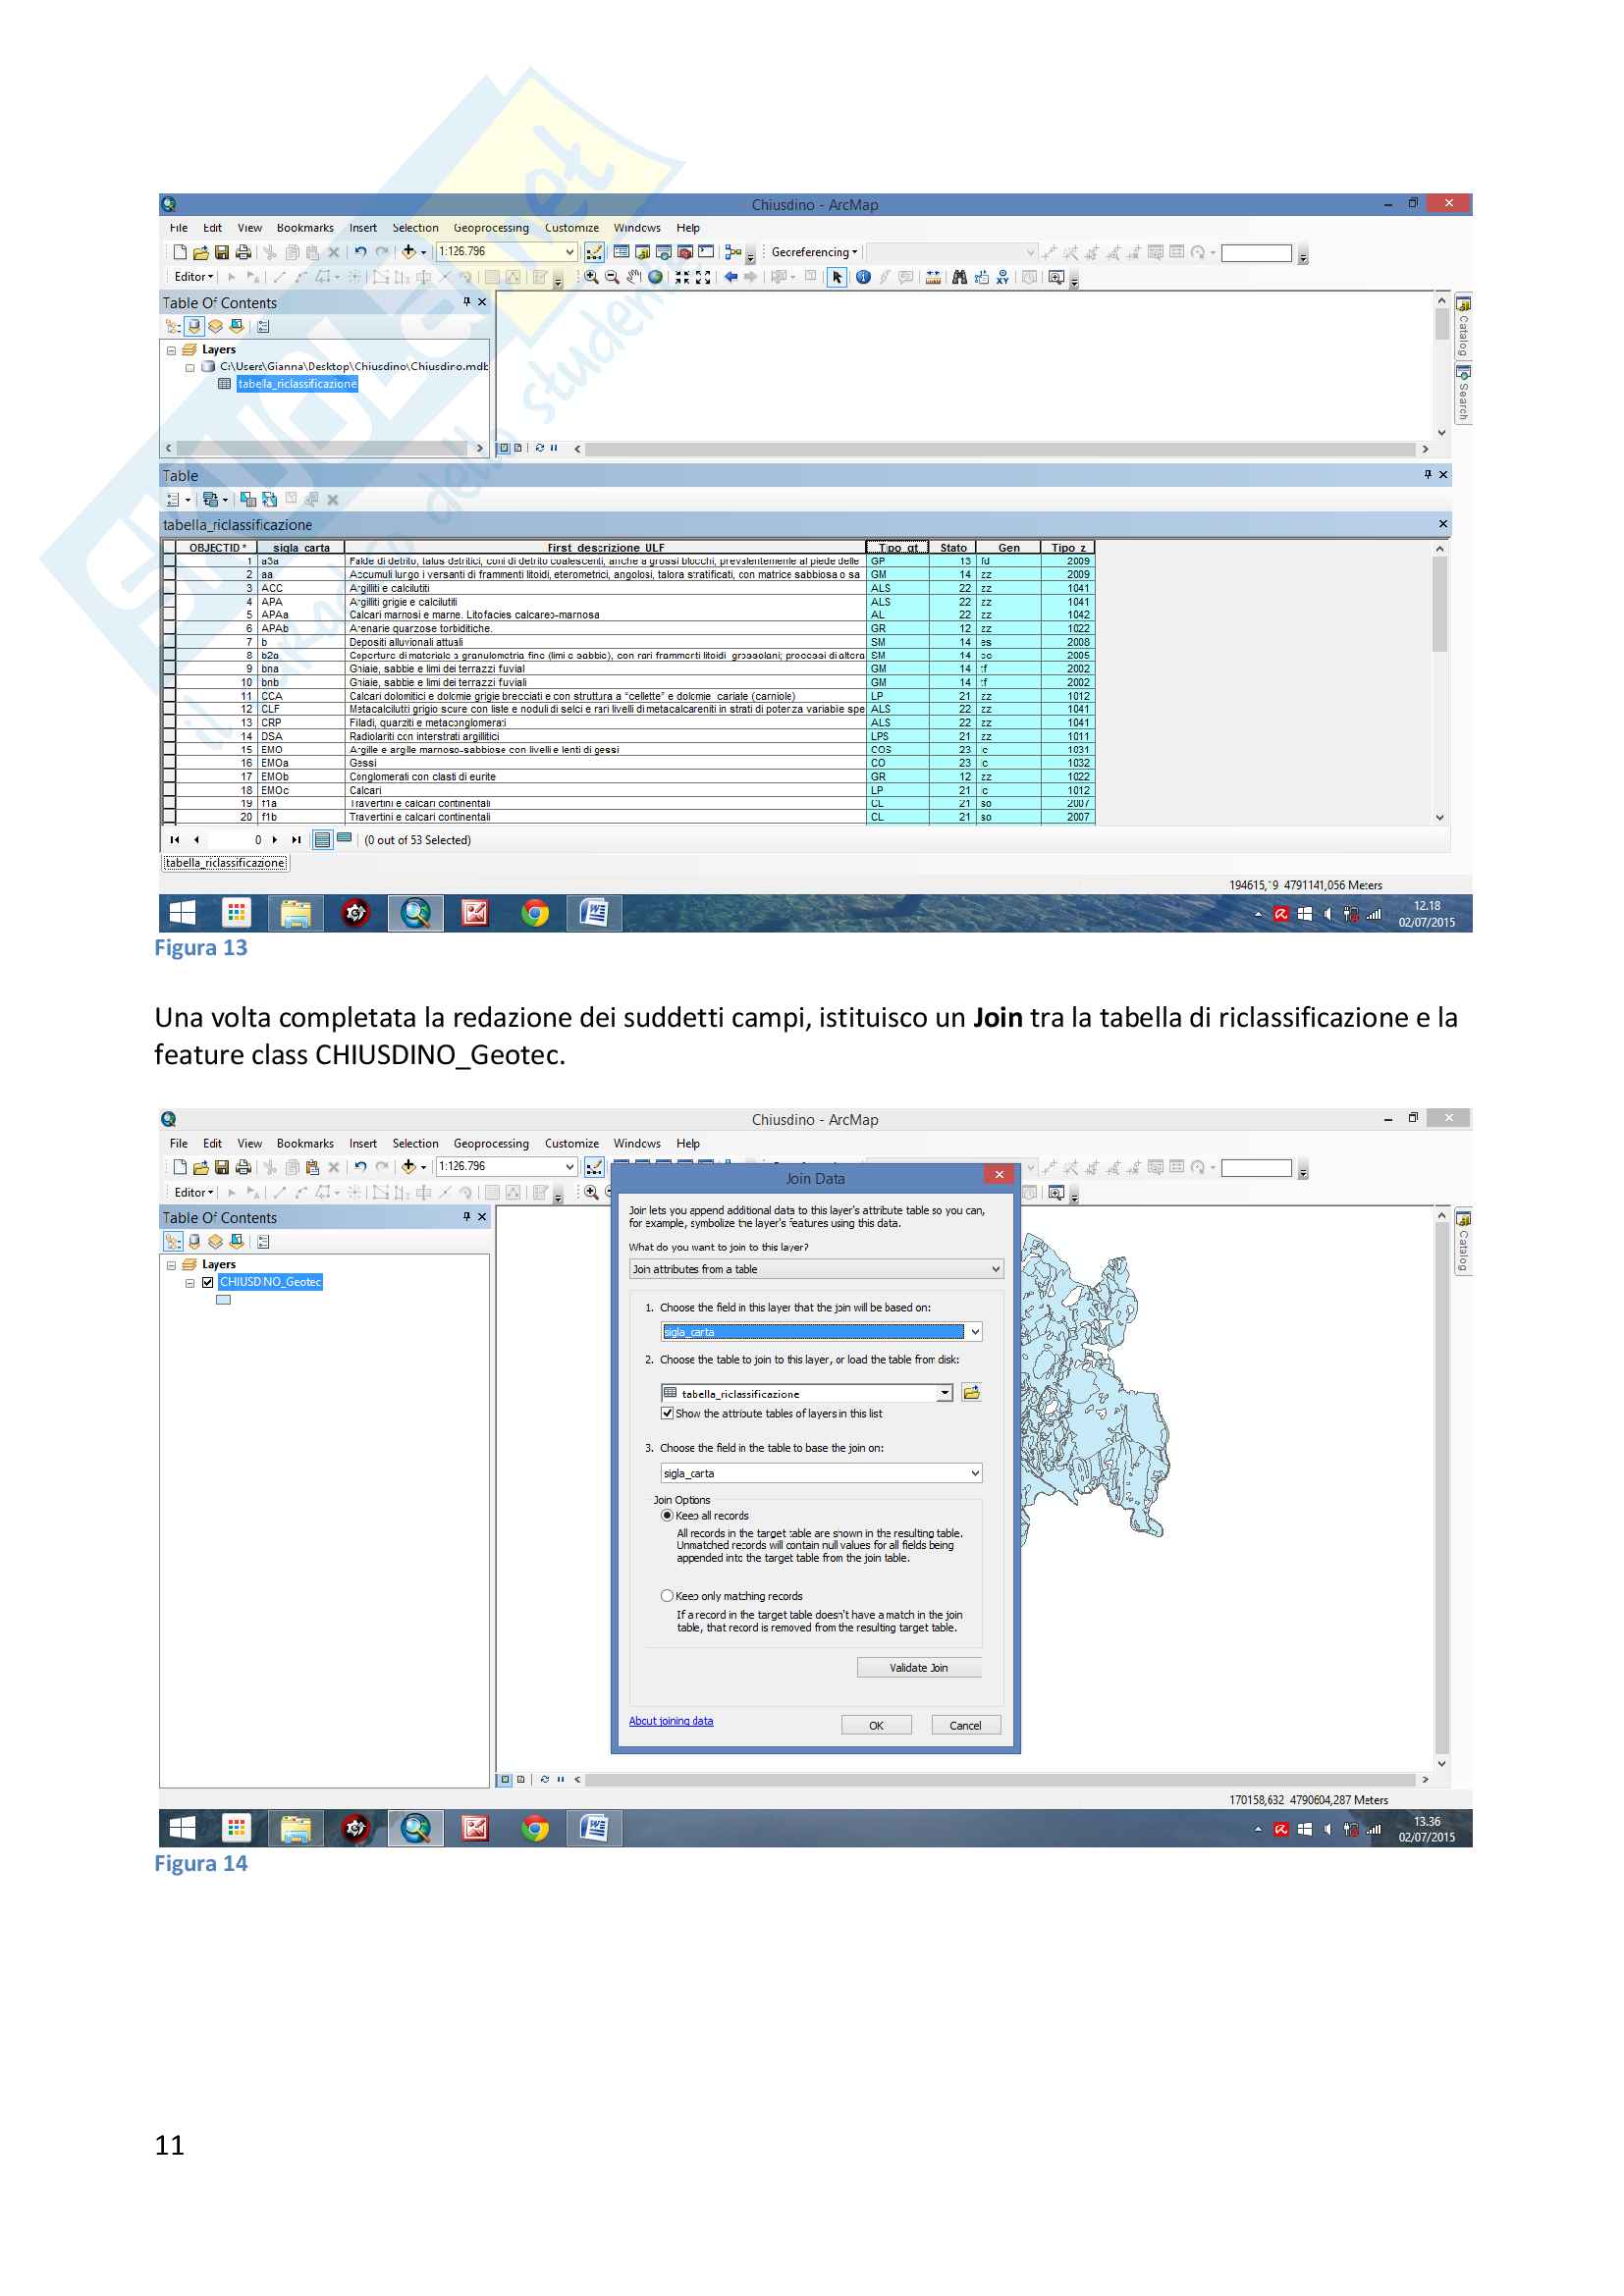1624x2296 pixels.
Task: Click the Full Extent globe icon
Action: click(655, 277)
